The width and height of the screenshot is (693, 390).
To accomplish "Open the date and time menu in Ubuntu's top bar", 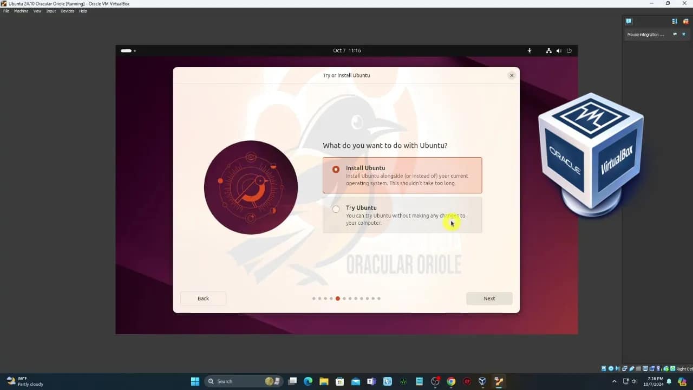I will [x=346, y=50].
